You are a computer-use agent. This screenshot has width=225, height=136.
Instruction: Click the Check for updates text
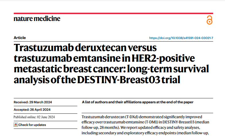(32, 125)
